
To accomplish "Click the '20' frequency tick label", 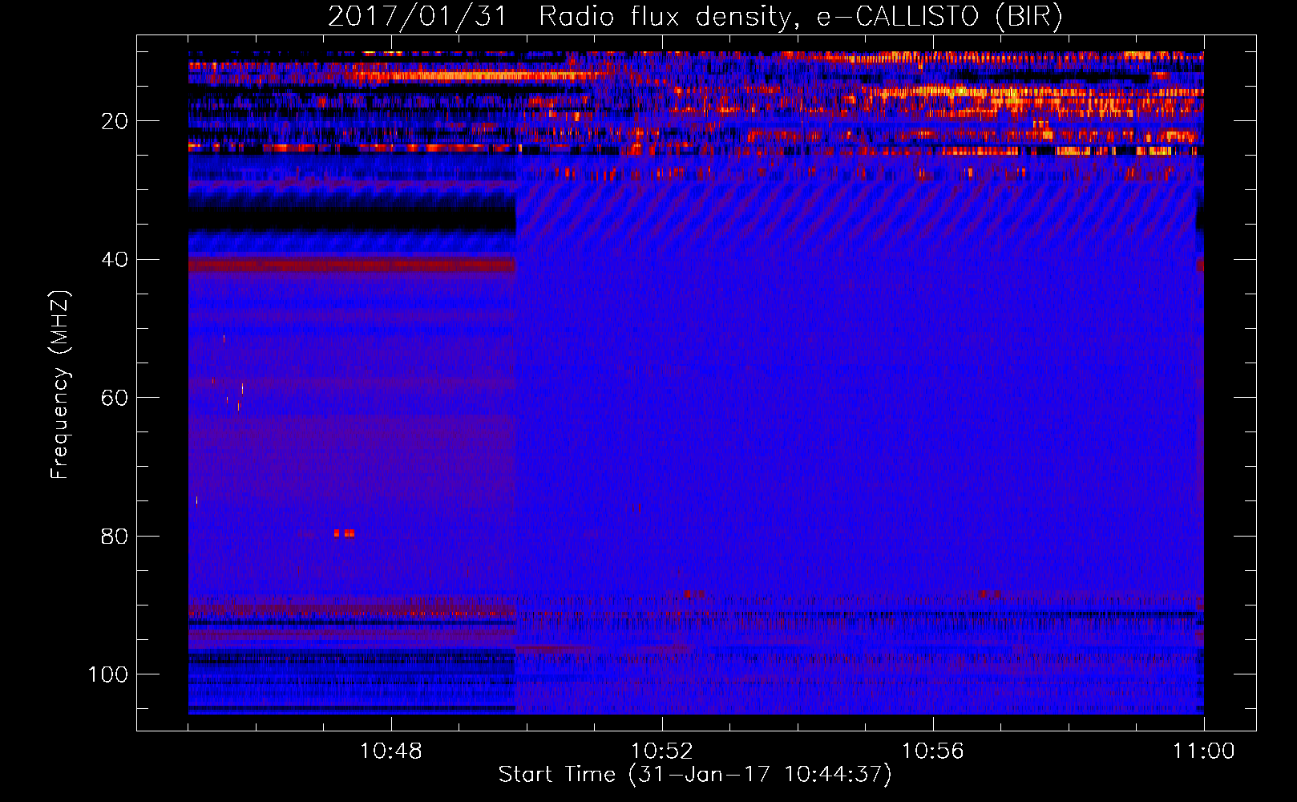I will point(115,121).
